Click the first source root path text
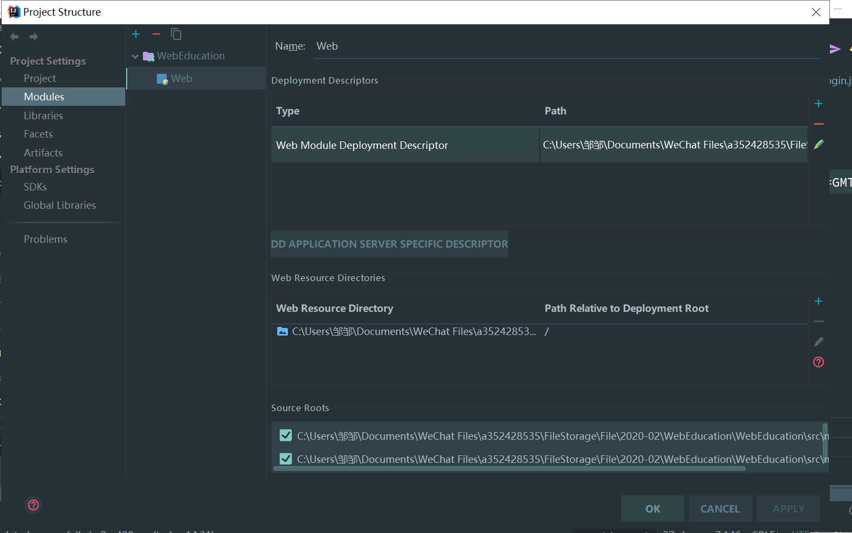852x533 pixels. point(562,436)
